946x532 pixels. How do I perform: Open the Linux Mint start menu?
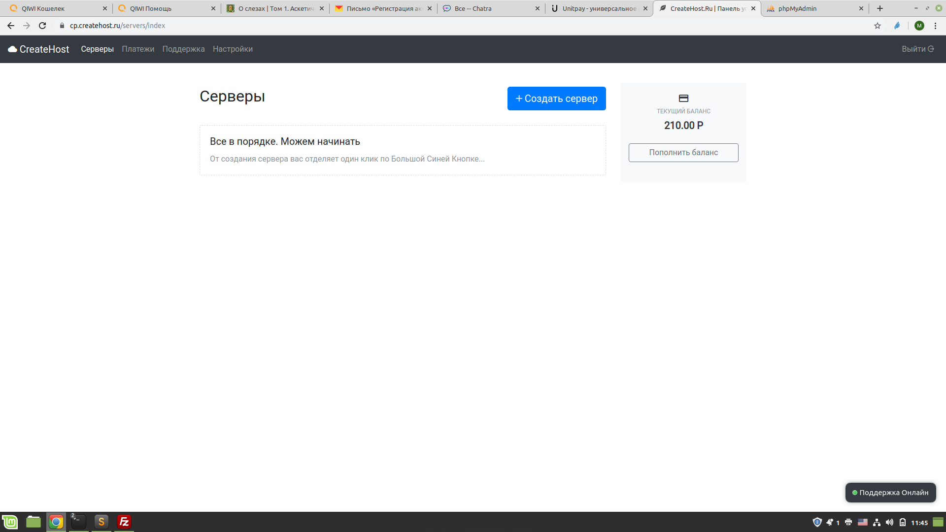point(10,522)
